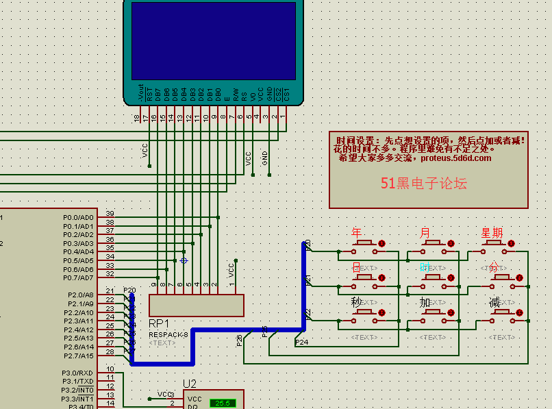Click the P0.7/AD7 pin name
This screenshot has height=409, width=552.
[78, 278]
